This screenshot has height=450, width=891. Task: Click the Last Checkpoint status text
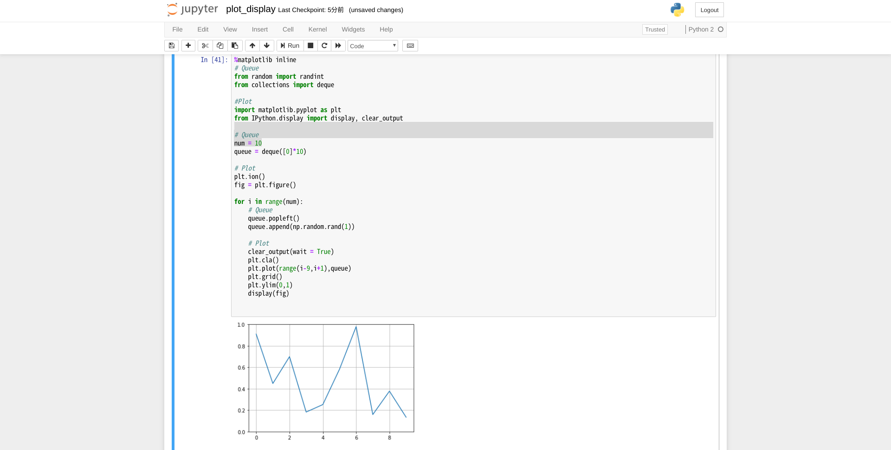click(x=311, y=10)
